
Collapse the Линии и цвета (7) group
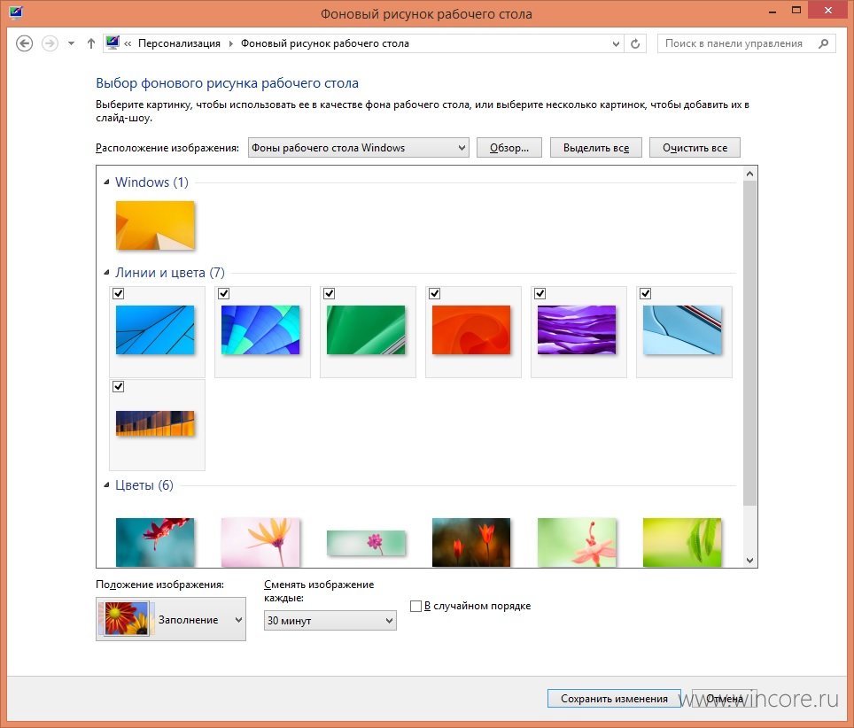[x=106, y=273]
